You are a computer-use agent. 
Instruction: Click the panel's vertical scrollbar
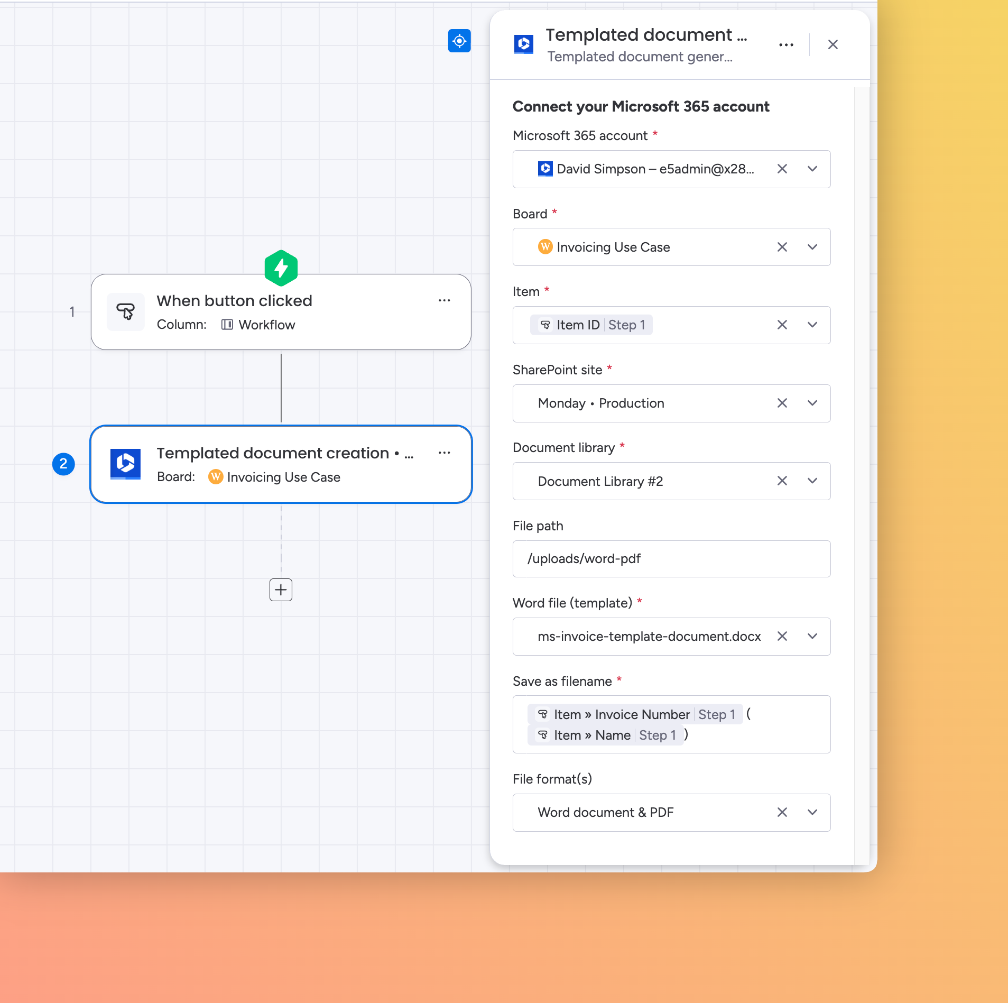pyautogui.click(x=862, y=475)
